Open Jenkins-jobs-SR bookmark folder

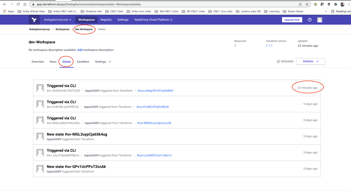[248, 11]
